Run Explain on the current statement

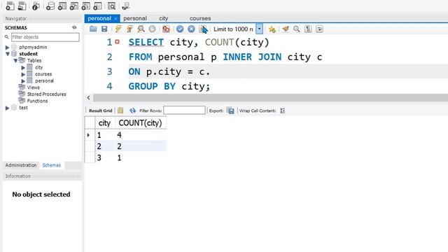141,29
